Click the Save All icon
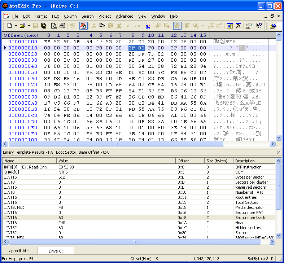This screenshot has width=284, height=263. [44, 26]
